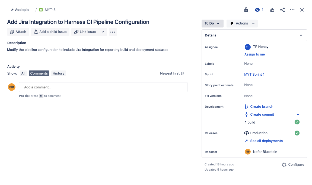This screenshot has height=185, width=312.
Task: Toggle Newest first sort order
Action: tap(172, 73)
